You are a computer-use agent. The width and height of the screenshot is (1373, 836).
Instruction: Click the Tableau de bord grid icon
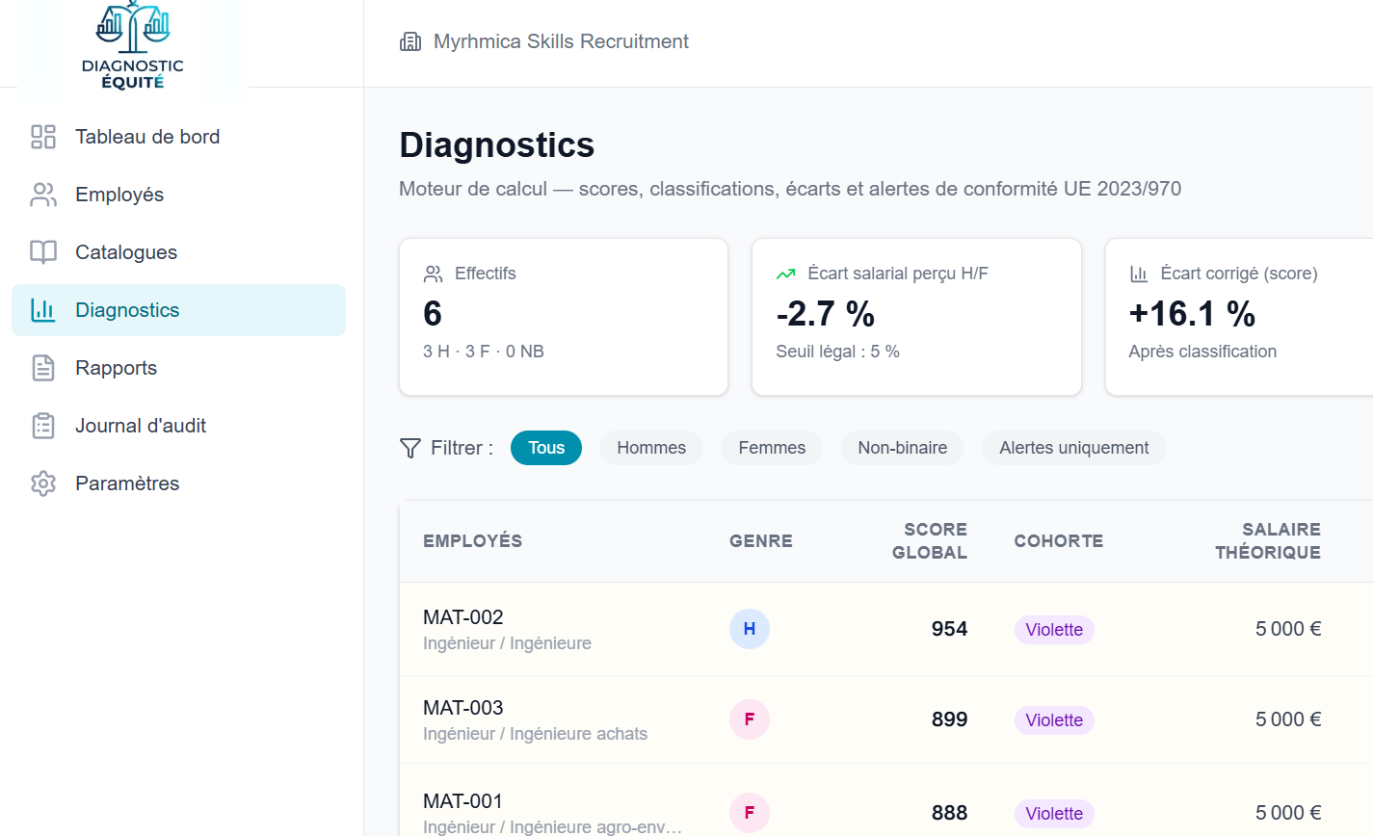[43, 137]
